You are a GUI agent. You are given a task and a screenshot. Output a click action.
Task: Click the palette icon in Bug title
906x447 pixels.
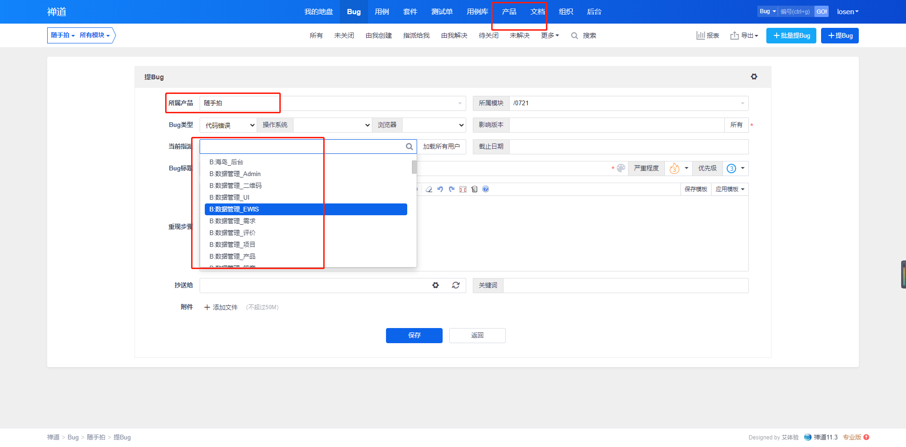[621, 168]
